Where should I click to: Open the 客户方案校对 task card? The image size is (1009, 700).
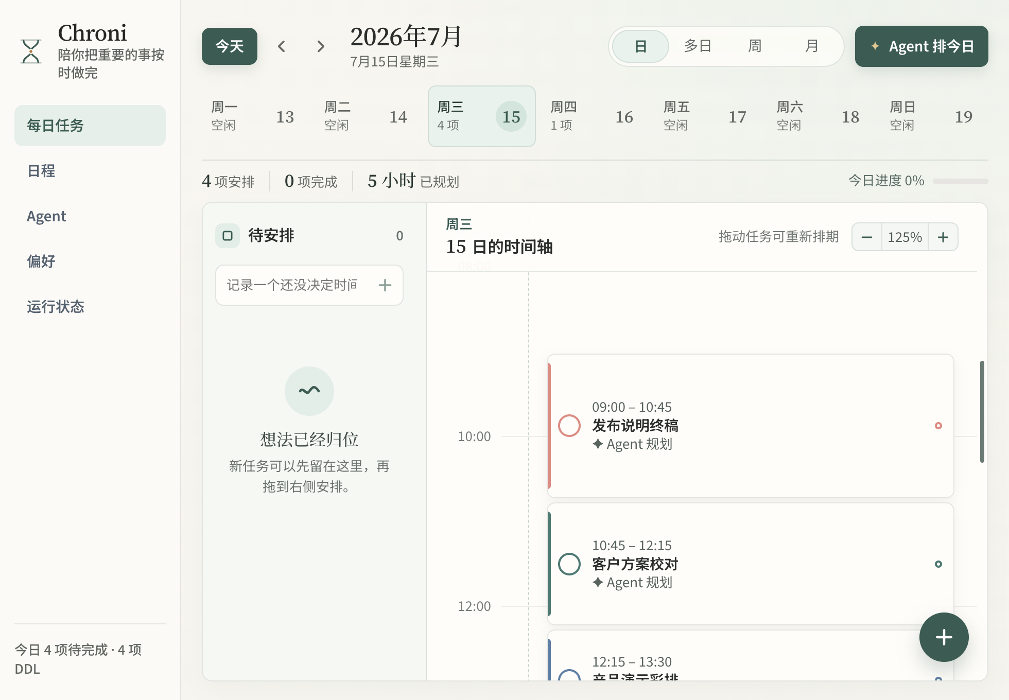coord(751,564)
